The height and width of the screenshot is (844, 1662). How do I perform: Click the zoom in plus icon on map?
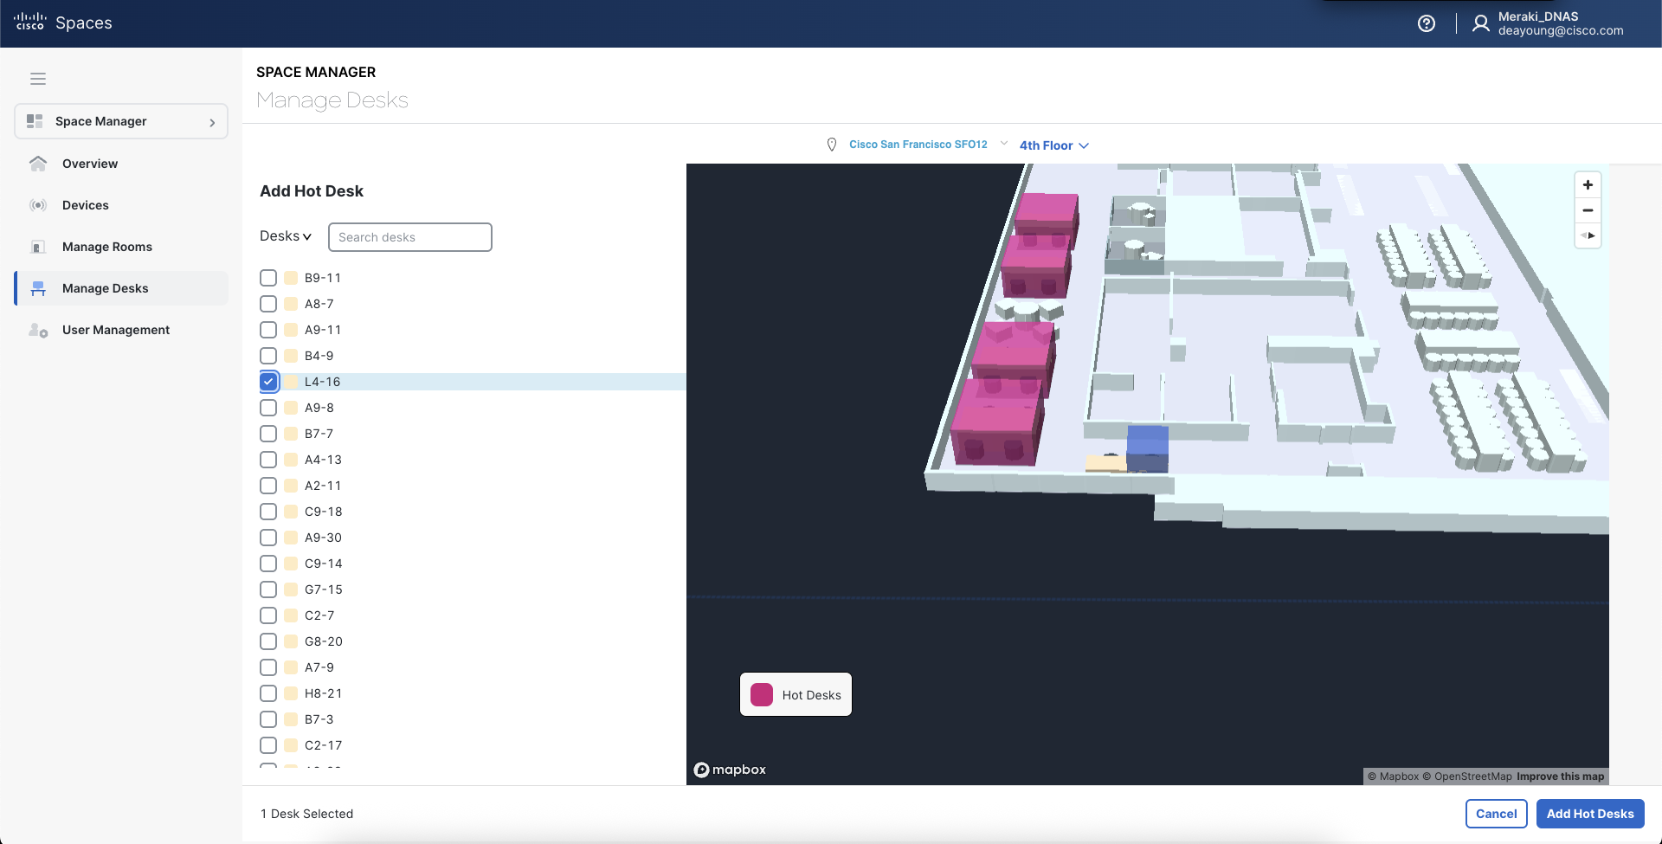pyautogui.click(x=1588, y=184)
